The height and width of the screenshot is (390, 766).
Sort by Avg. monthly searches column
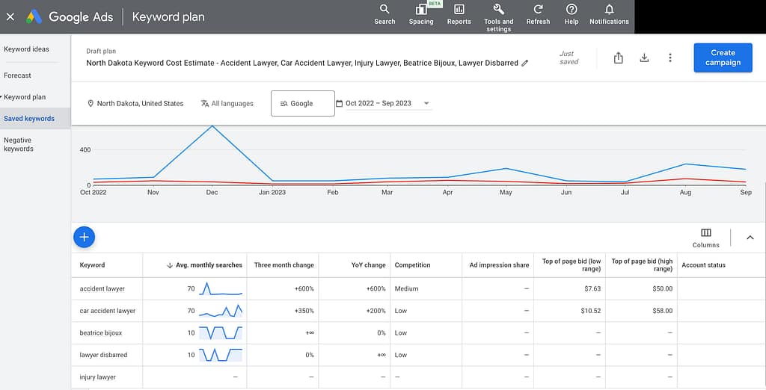pyautogui.click(x=204, y=265)
